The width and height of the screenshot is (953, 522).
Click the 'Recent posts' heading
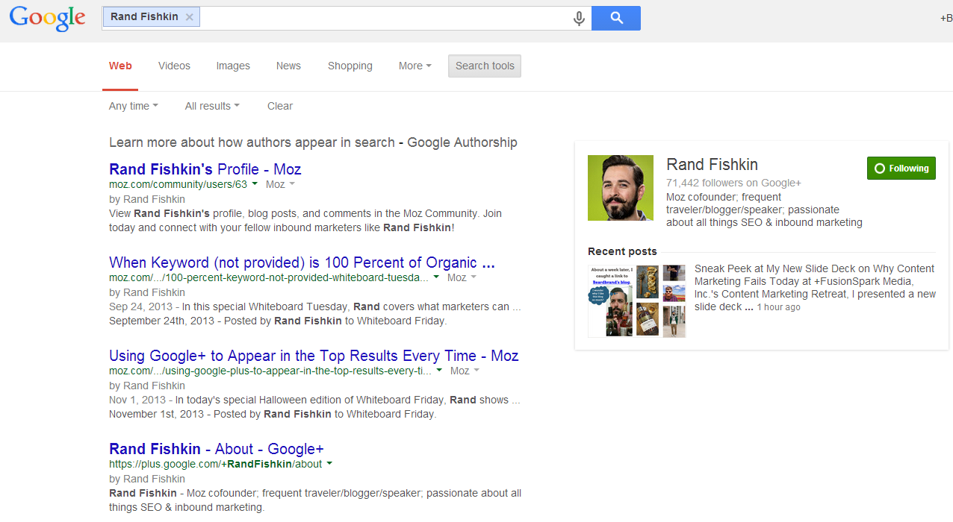pyautogui.click(x=622, y=251)
